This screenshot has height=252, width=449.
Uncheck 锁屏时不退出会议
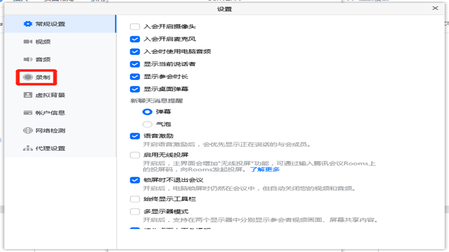135,180
